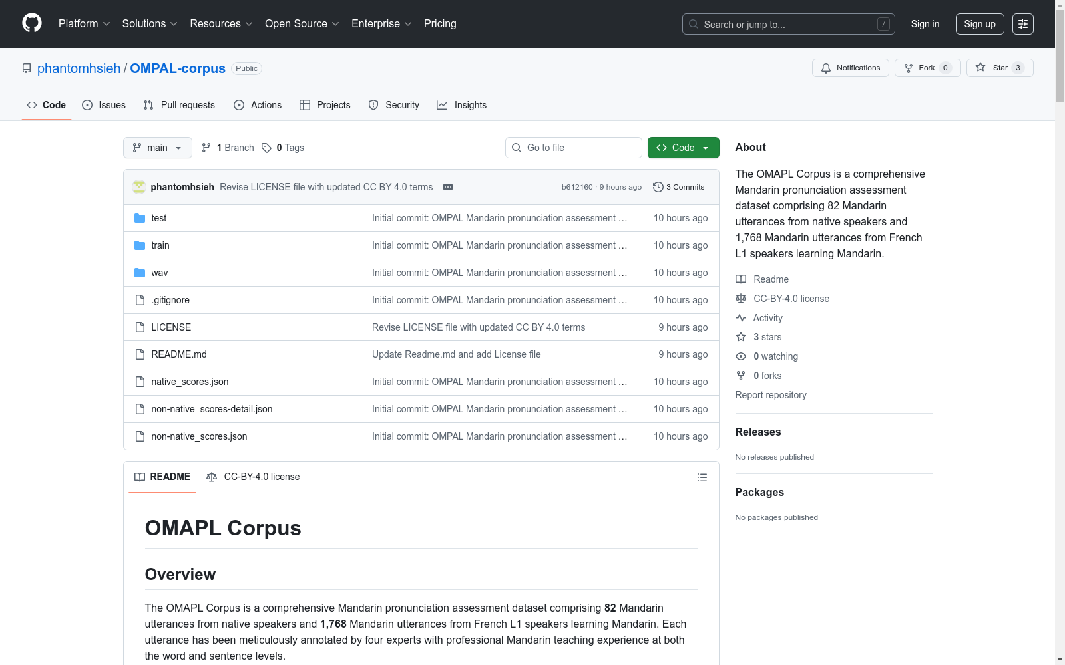The width and height of the screenshot is (1065, 665).
Task: Click the repository book icon beside phantomhsieh
Action: click(x=27, y=68)
